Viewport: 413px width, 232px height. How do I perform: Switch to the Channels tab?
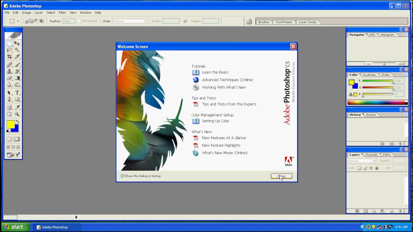click(x=371, y=154)
